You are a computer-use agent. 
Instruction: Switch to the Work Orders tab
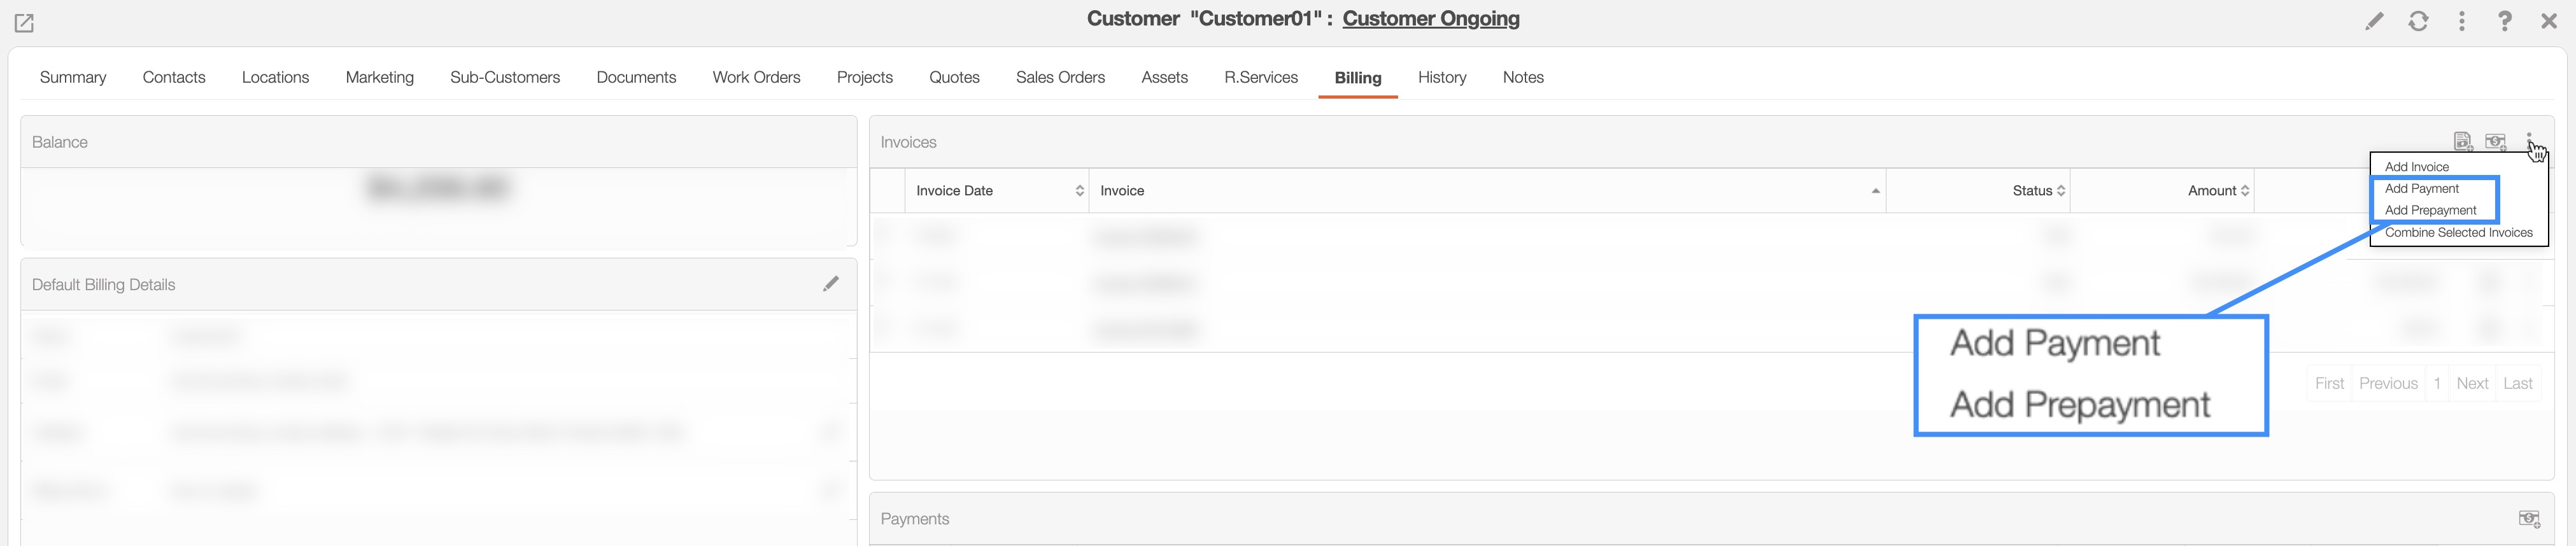click(756, 77)
